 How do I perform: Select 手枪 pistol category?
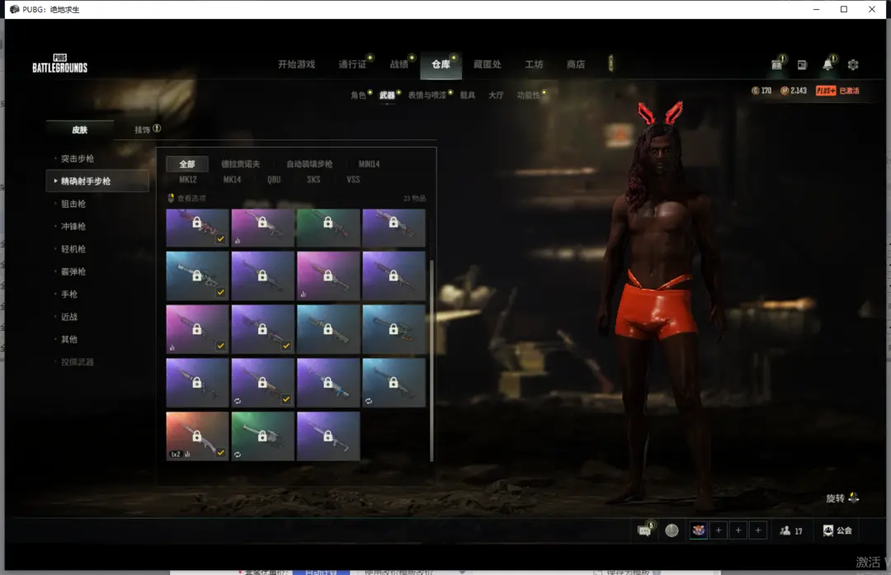[x=69, y=295]
